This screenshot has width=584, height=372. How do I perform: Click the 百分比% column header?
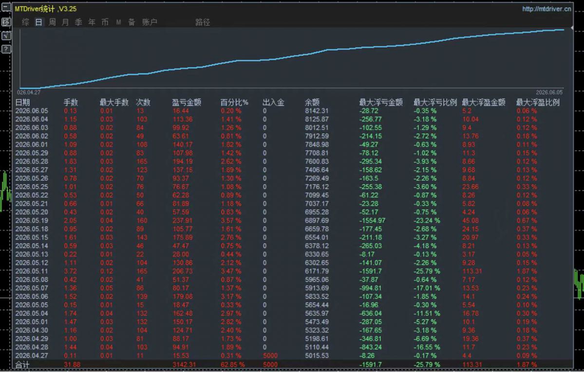click(x=234, y=102)
